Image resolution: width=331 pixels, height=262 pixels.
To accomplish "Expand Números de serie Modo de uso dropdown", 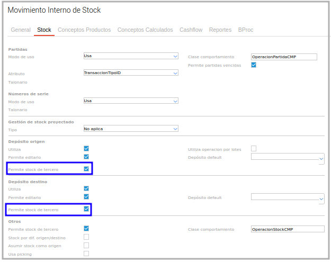I will click(x=131, y=101).
